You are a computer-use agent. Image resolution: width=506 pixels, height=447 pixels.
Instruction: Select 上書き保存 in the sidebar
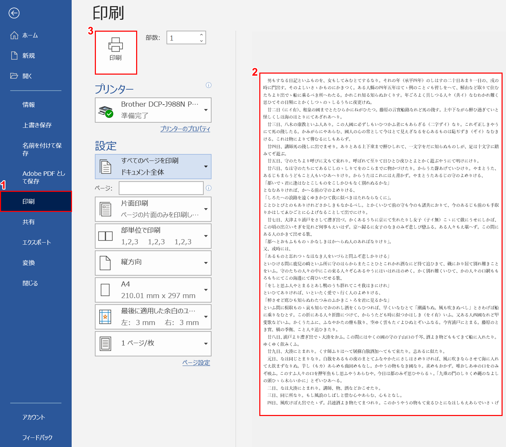click(x=36, y=125)
